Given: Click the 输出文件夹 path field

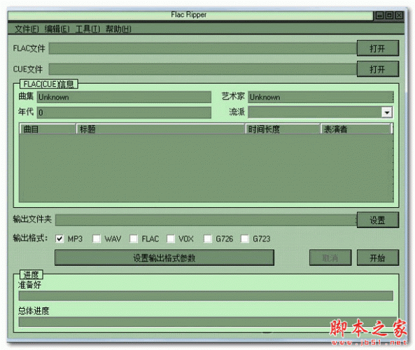Looking at the screenshot, I should [206, 220].
